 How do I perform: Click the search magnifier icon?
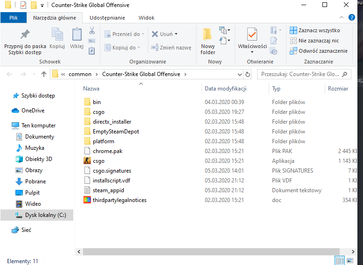(x=345, y=74)
